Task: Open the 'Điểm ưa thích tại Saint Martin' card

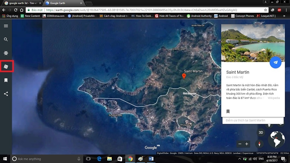Action: pos(253,120)
